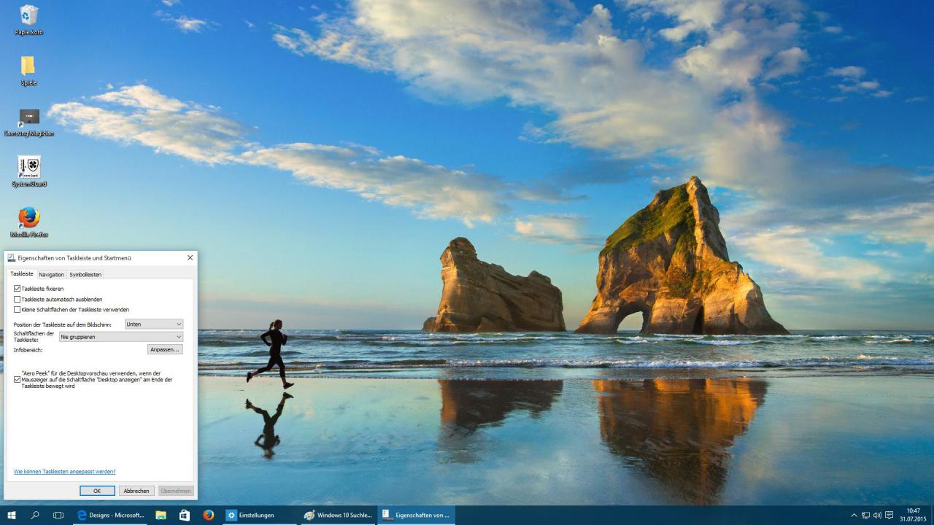Click the properties dialog title bar icon
Screen dimensions: 934x525
[x=11, y=257]
